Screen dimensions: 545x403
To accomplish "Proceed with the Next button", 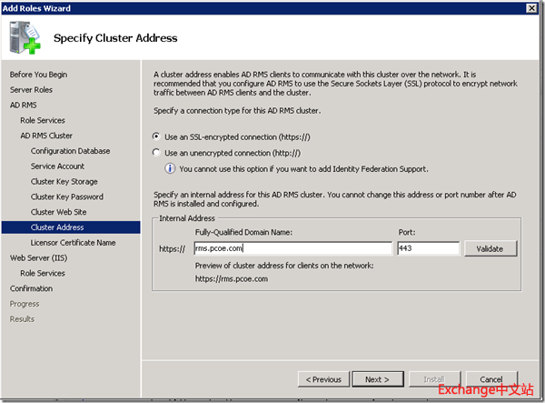I will click(x=378, y=379).
